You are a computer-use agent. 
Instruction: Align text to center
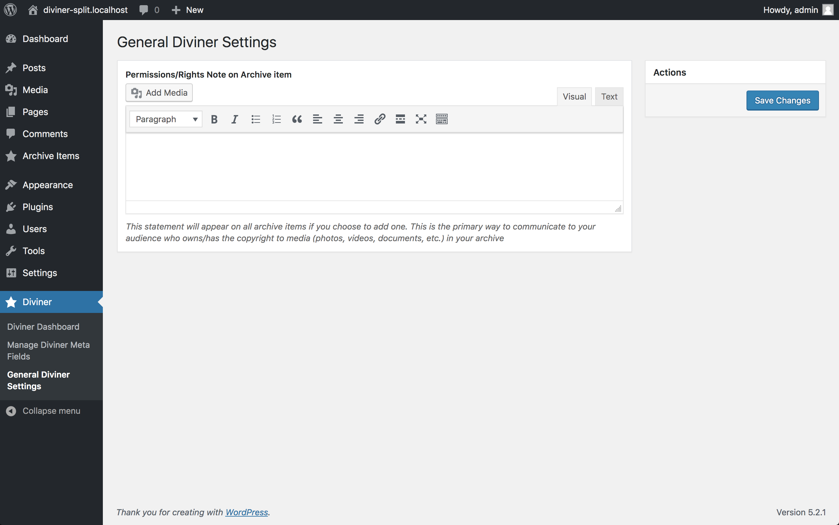click(x=338, y=119)
